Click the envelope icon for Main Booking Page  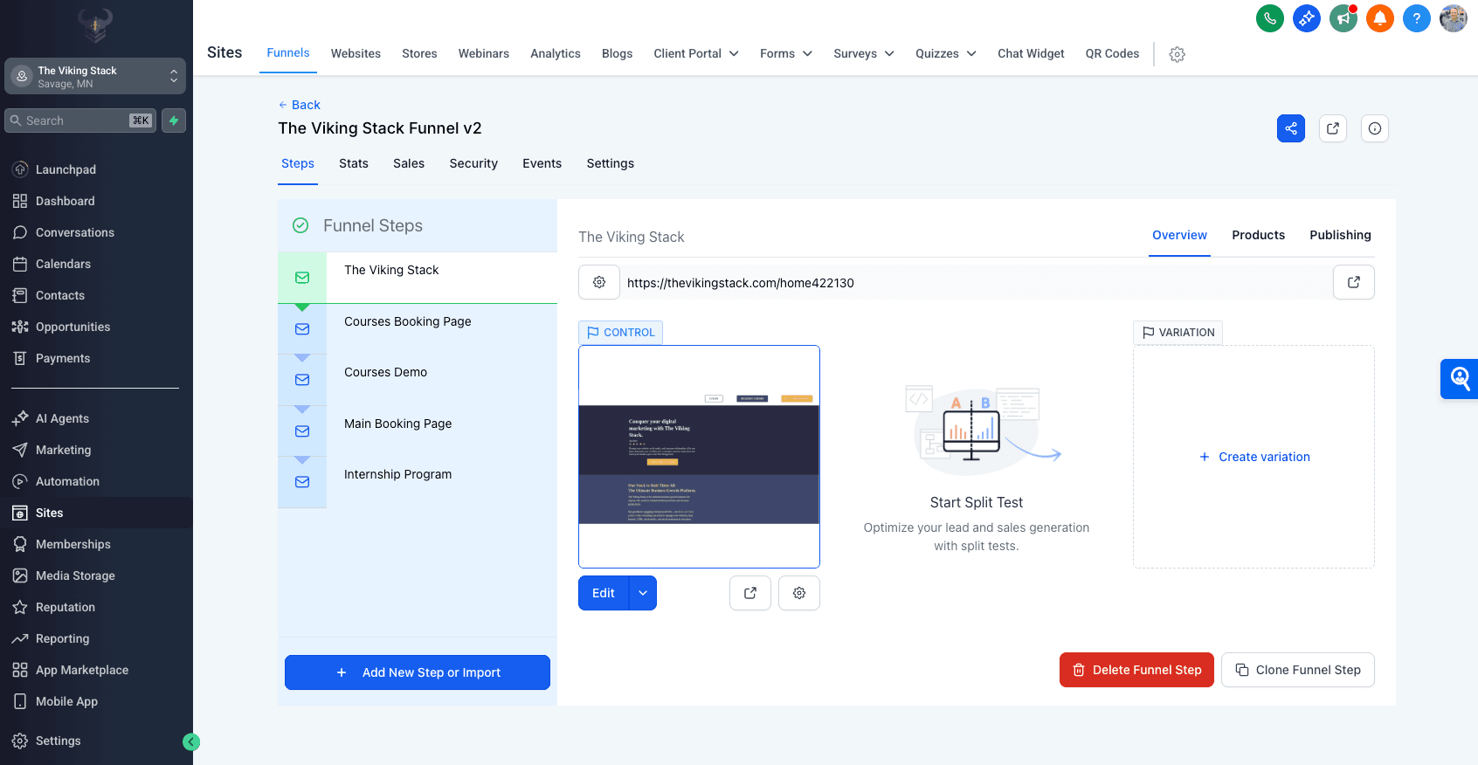tap(302, 431)
